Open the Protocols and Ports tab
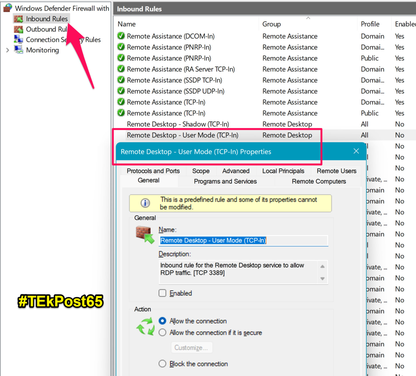416x376 pixels. (x=153, y=171)
